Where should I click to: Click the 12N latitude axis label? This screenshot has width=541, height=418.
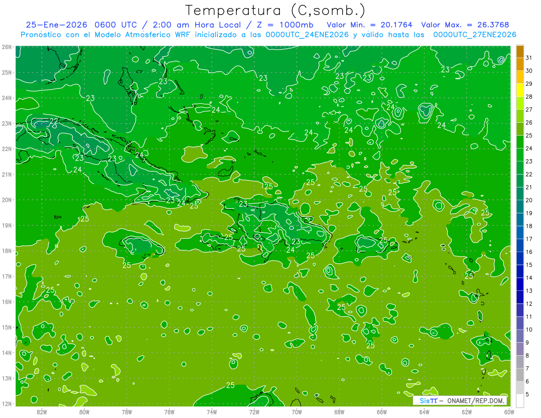click(x=7, y=404)
